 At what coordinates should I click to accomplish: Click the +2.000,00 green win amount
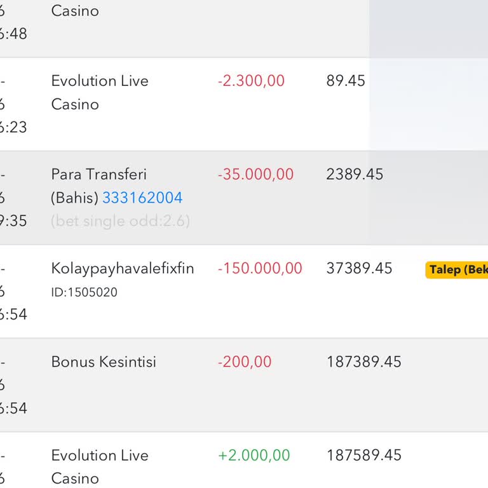pos(254,455)
